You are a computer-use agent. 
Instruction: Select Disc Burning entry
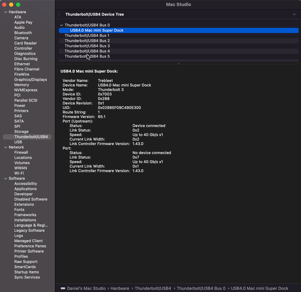click(x=26, y=59)
